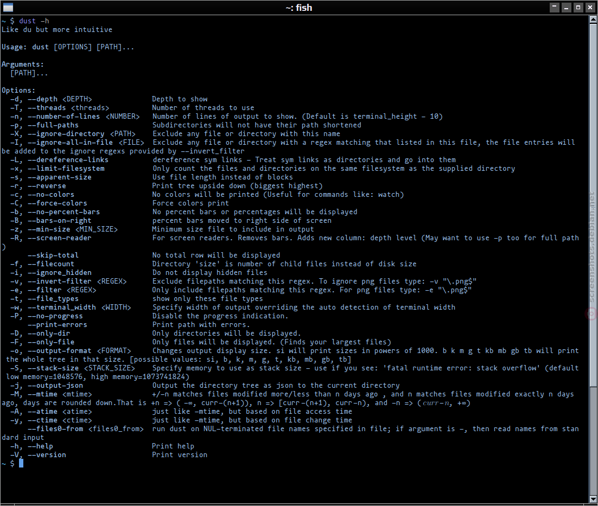598x506 pixels.
Task: Click the "--print-errors" option
Action: 57,325
